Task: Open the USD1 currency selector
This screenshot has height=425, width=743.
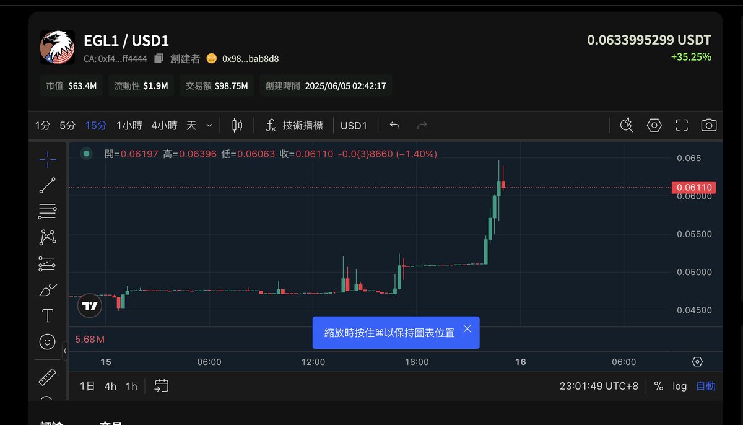Action: tap(354, 125)
